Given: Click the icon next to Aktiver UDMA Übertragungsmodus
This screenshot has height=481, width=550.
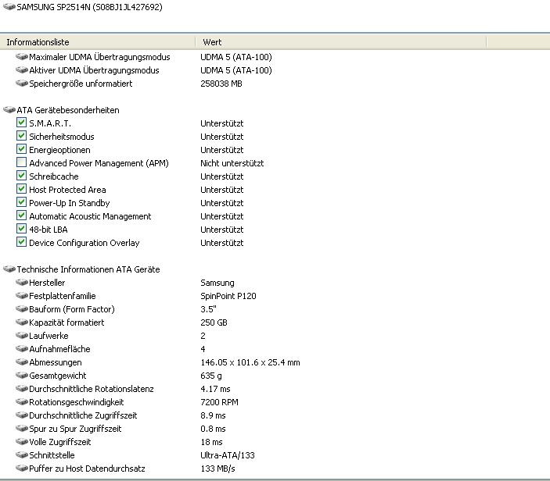Looking at the screenshot, I should tap(22, 70).
